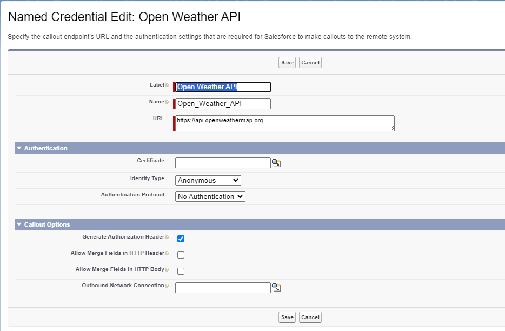Open the Certificate lookup icon
The width and height of the screenshot is (505, 331).
coord(276,163)
